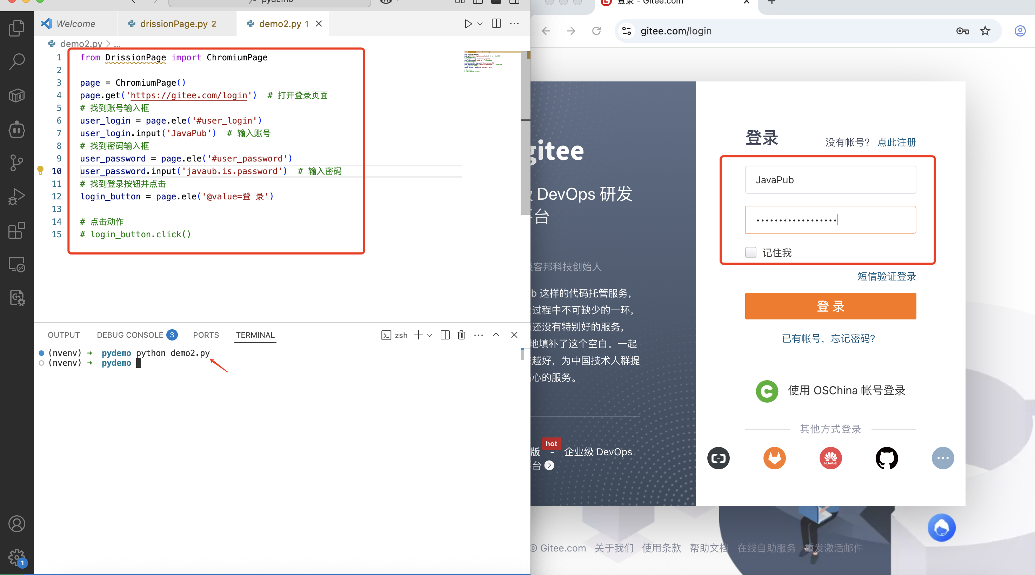The width and height of the screenshot is (1035, 575).
Task: Open the Copilot chat robot icon
Action: tap(16, 129)
